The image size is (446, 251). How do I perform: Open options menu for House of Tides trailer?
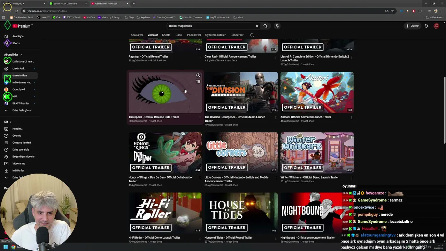[x=276, y=238]
